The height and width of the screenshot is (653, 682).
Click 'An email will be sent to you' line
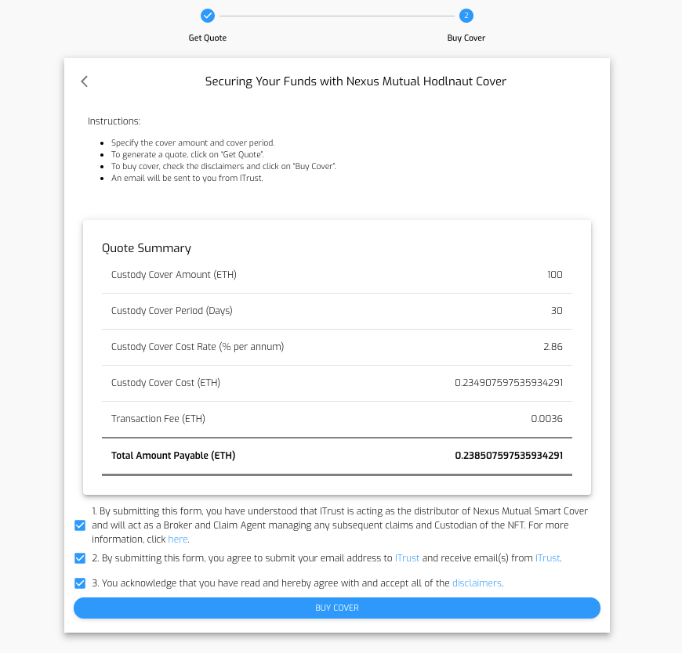(187, 179)
